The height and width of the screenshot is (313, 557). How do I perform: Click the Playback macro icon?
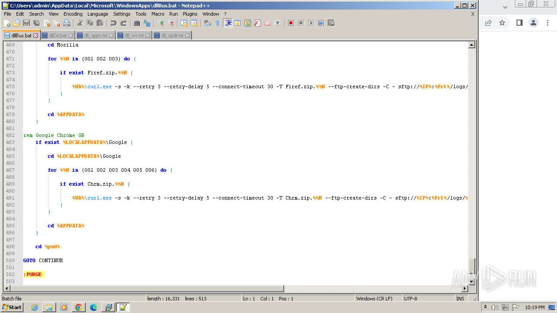point(311,23)
